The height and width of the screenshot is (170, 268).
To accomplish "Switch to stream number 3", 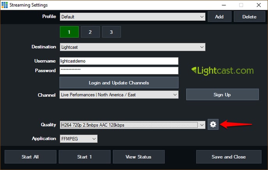I will click(x=111, y=32).
